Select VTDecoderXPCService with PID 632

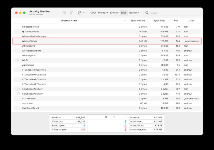tap(107, 80)
